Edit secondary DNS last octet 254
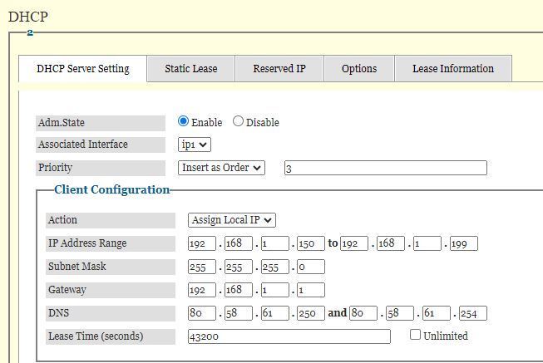The image size is (543, 363). (x=472, y=313)
